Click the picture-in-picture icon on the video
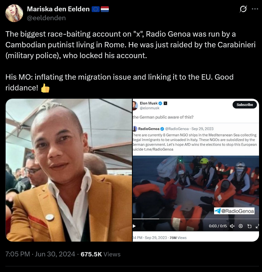The image size is (262, 272). click(249, 226)
